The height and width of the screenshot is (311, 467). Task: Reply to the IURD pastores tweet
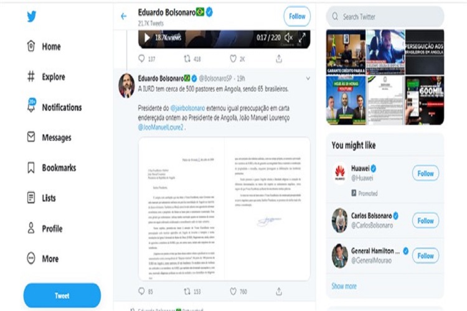(x=141, y=291)
